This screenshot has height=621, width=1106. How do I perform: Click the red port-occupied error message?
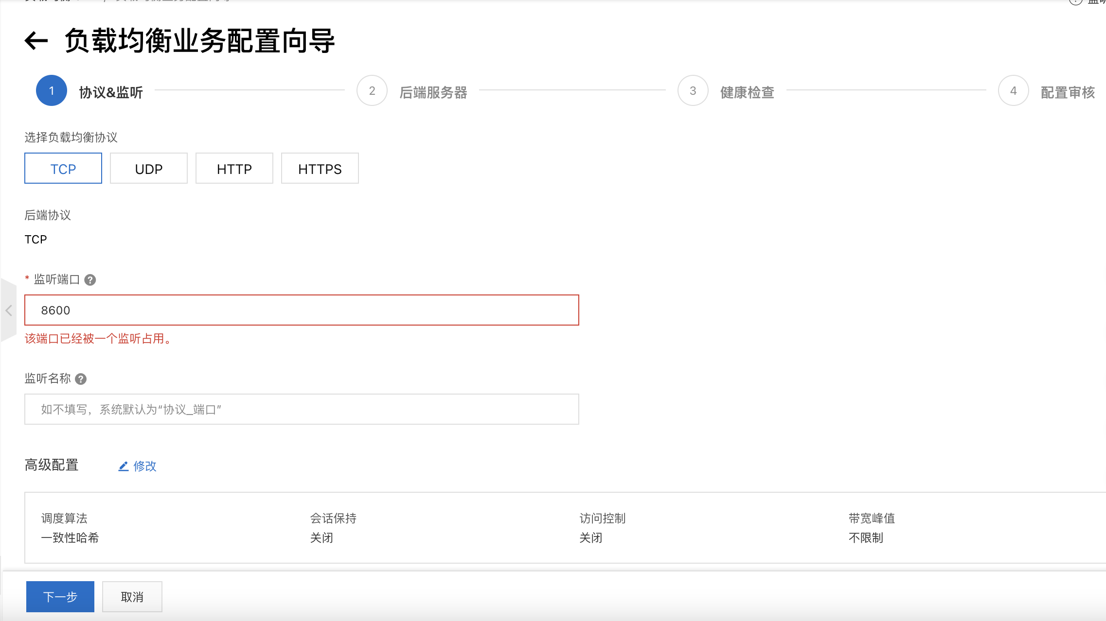99,339
